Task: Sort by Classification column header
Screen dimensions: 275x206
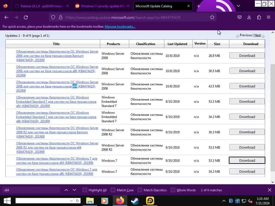Action: tap(146, 44)
